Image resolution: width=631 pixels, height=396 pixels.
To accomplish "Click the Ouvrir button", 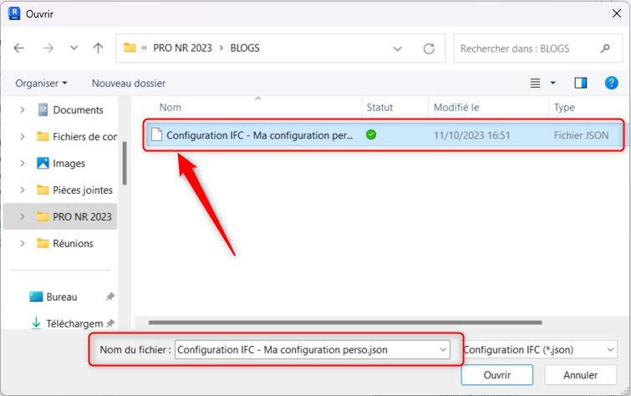I will pos(498,375).
